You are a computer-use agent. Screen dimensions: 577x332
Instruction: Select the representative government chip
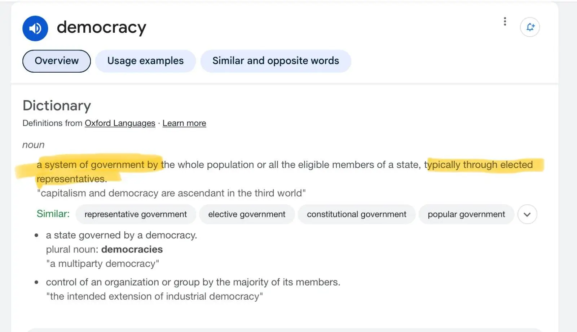(x=136, y=214)
